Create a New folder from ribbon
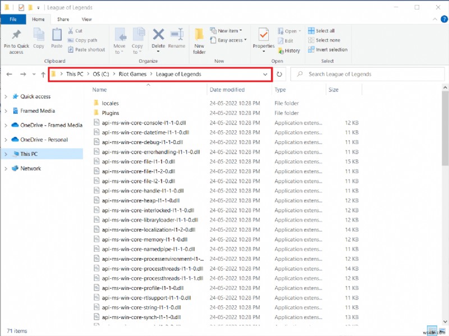 point(199,40)
